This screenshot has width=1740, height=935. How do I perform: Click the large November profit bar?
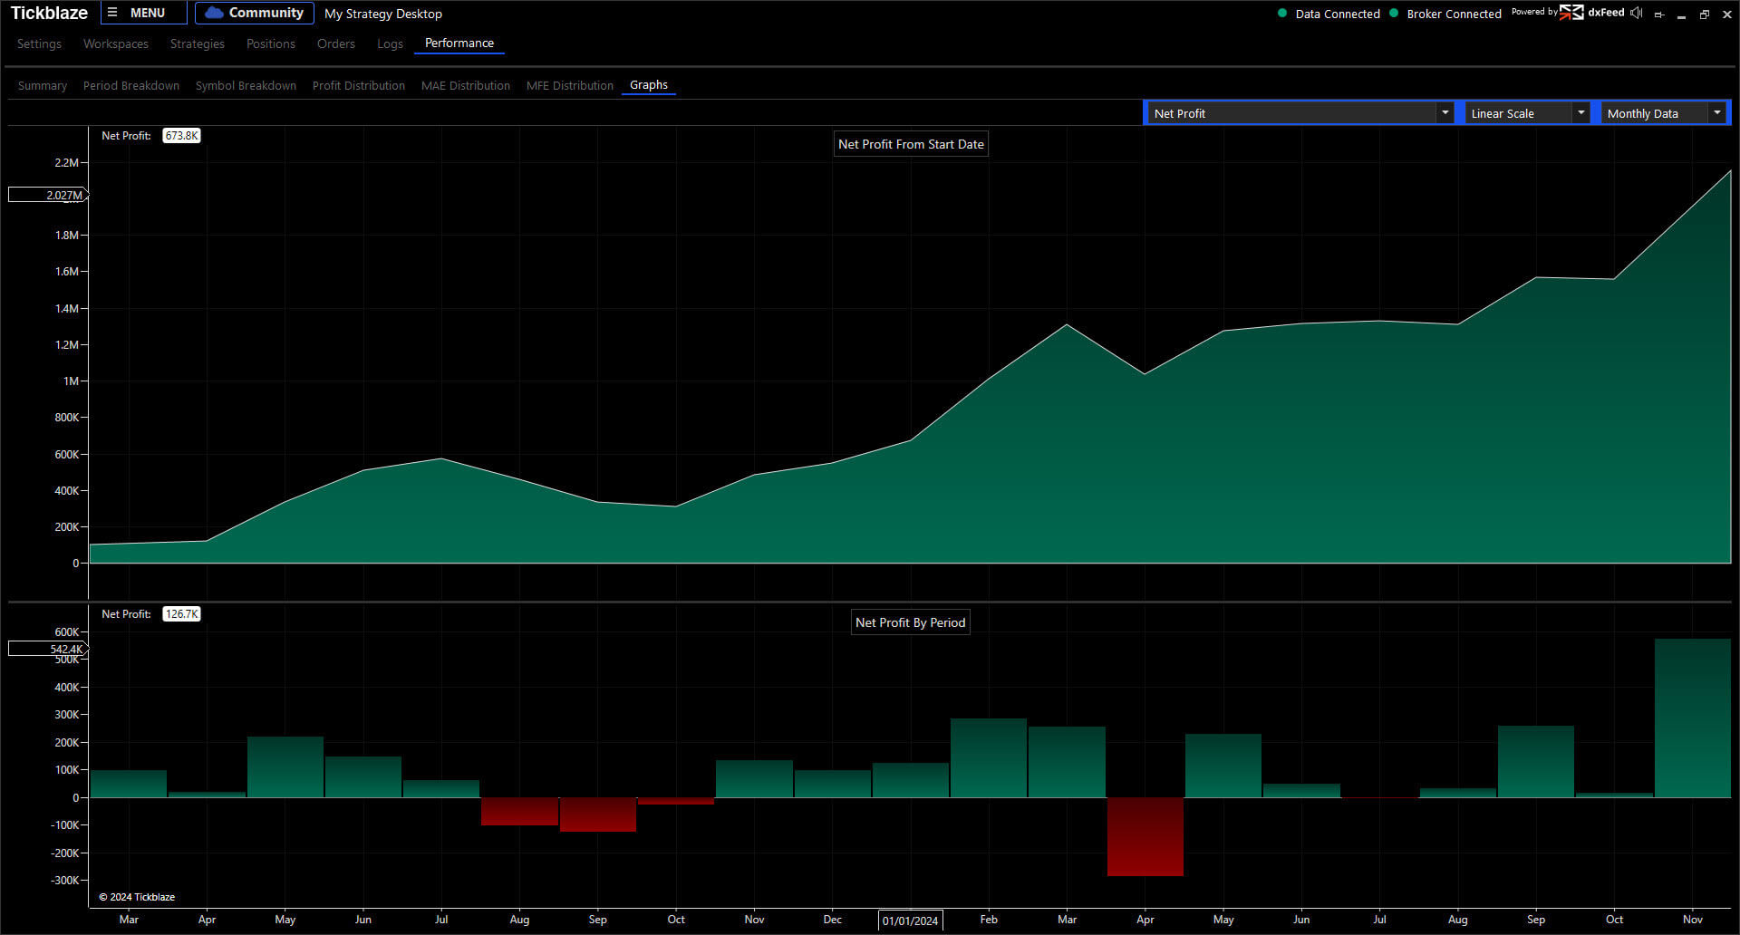(x=1692, y=718)
